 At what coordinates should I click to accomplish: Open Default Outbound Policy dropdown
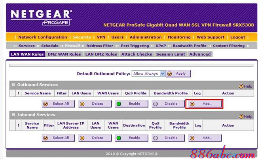(148, 73)
